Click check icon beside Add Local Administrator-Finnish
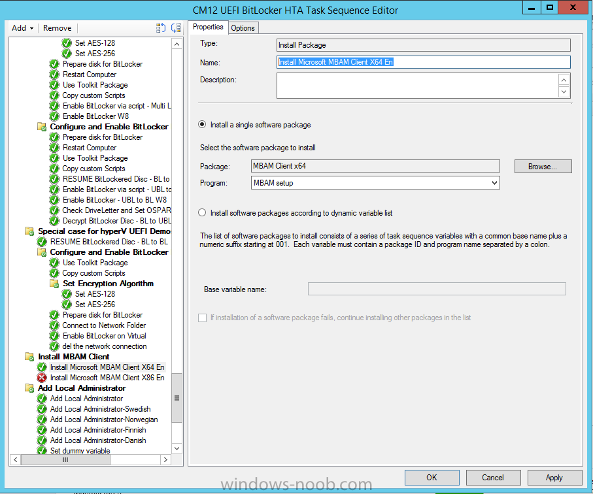Viewport: 593px width, 494px height. click(42, 430)
